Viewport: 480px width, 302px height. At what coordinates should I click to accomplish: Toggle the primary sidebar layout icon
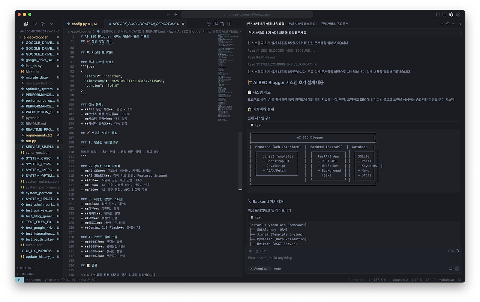438,15
